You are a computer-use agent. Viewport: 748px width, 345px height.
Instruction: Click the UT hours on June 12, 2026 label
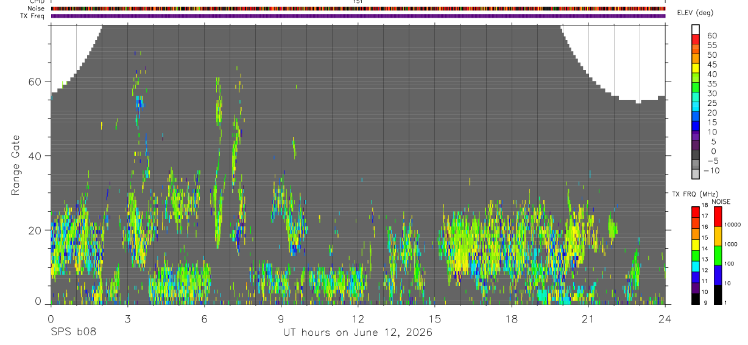point(358,333)
